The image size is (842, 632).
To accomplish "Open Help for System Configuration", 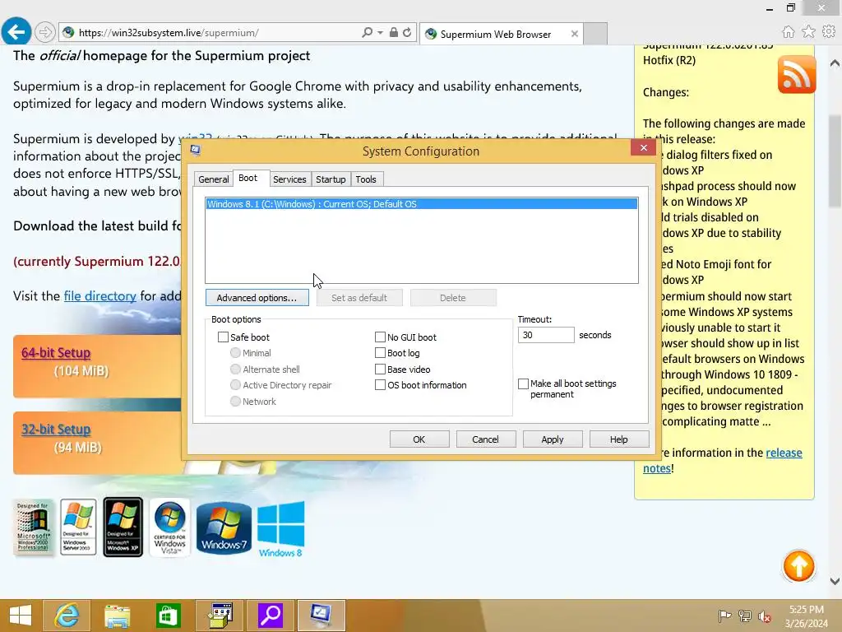I will coord(618,439).
